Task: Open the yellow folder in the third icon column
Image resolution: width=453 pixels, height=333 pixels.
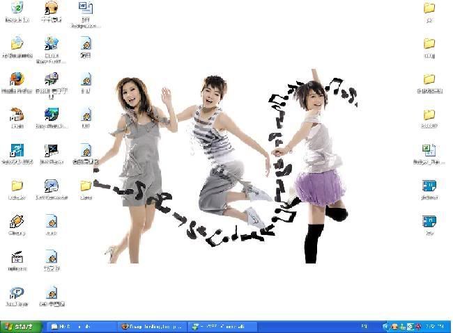Action: pyautogui.click(x=86, y=186)
